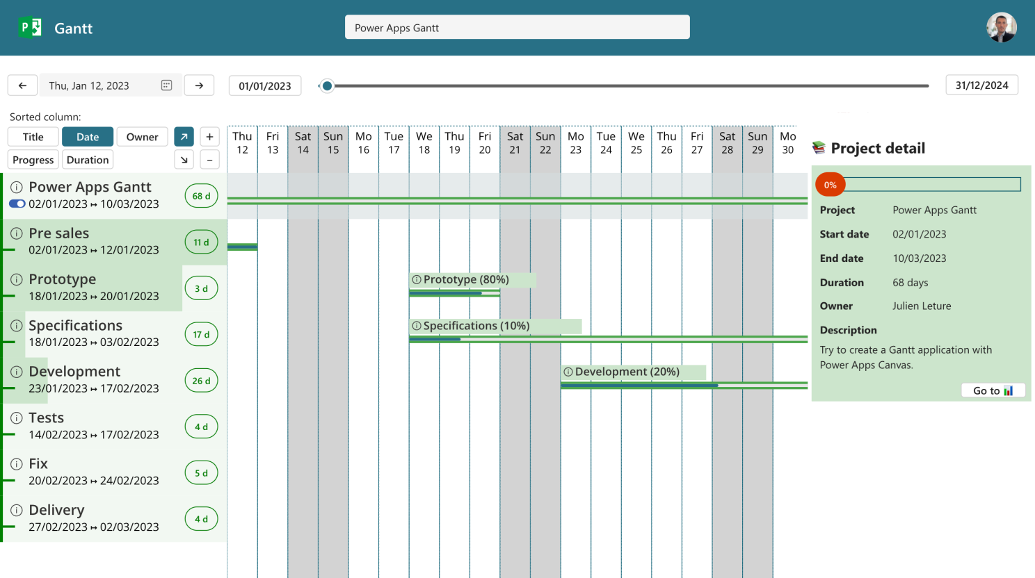Click the 5 d duration badge for Fix
This screenshot has width=1035, height=578.
click(x=201, y=473)
